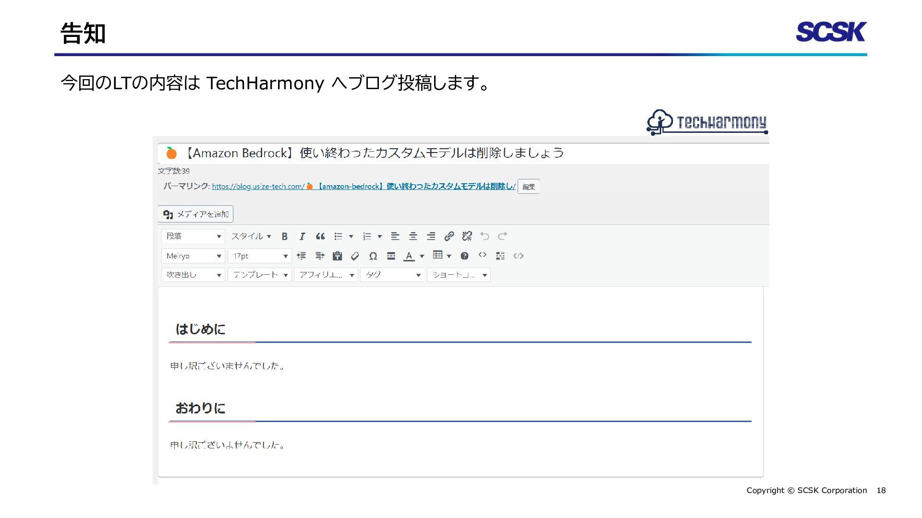Apply text color with the A icon
This screenshot has width=922, height=518.
(409, 256)
